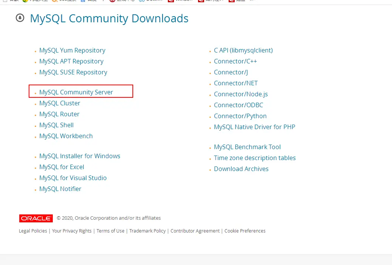Open the C API (libmysqlclient) link
392x265 pixels.
click(x=243, y=50)
